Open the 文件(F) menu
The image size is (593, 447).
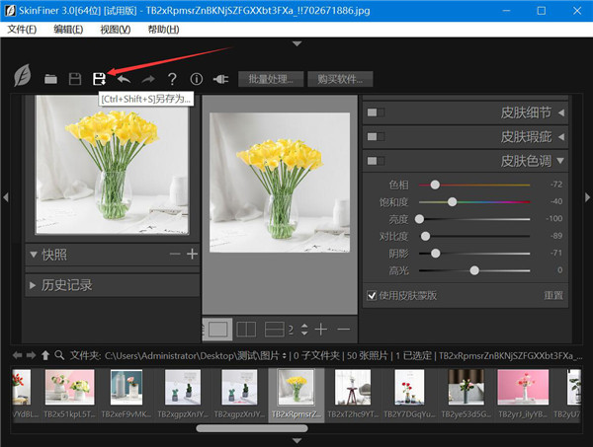coord(22,29)
